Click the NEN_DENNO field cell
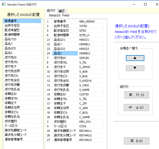The height and width of the screenshot is (149, 159). click(x=91, y=22)
